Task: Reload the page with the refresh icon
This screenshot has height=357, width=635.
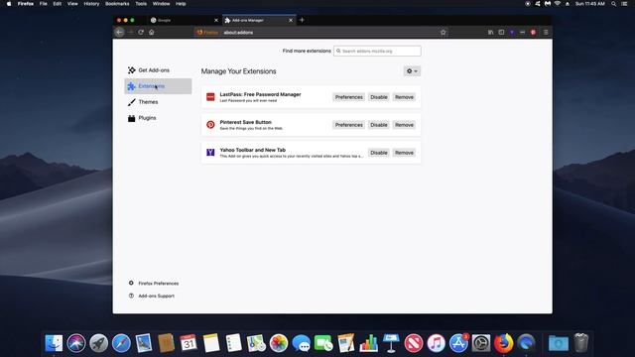Action: [x=141, y=32]
